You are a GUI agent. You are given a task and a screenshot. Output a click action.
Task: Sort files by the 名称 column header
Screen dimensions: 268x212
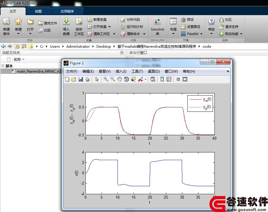click(x=17, y=60)
